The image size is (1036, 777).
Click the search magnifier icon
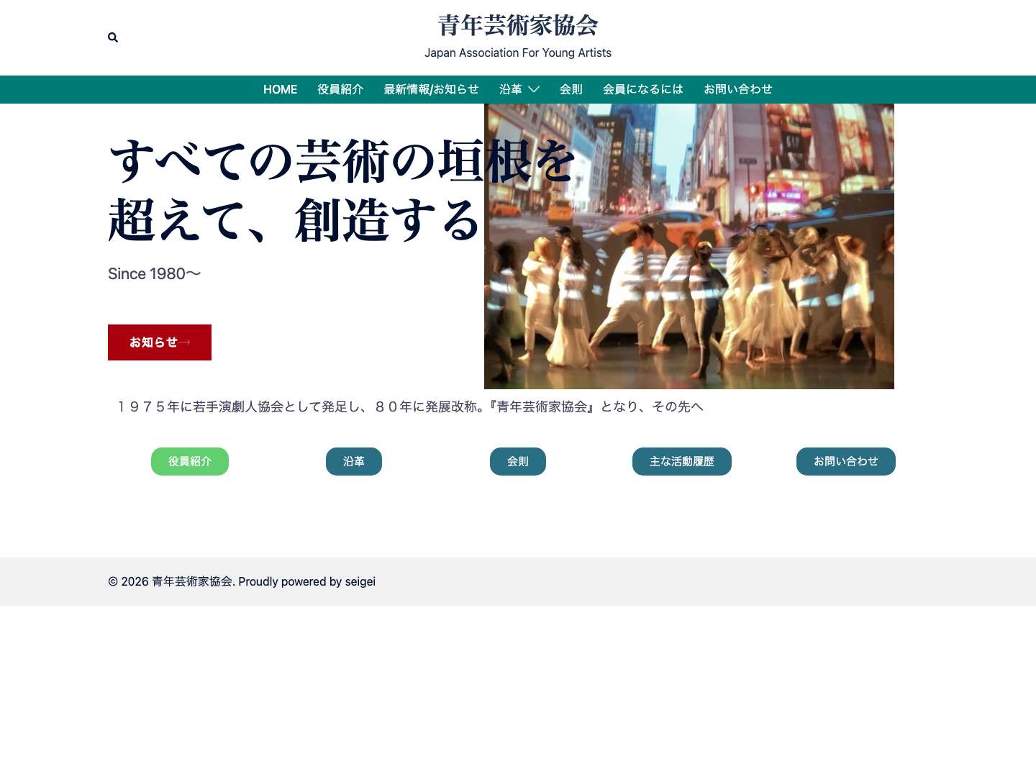click(x=113, y=37)
